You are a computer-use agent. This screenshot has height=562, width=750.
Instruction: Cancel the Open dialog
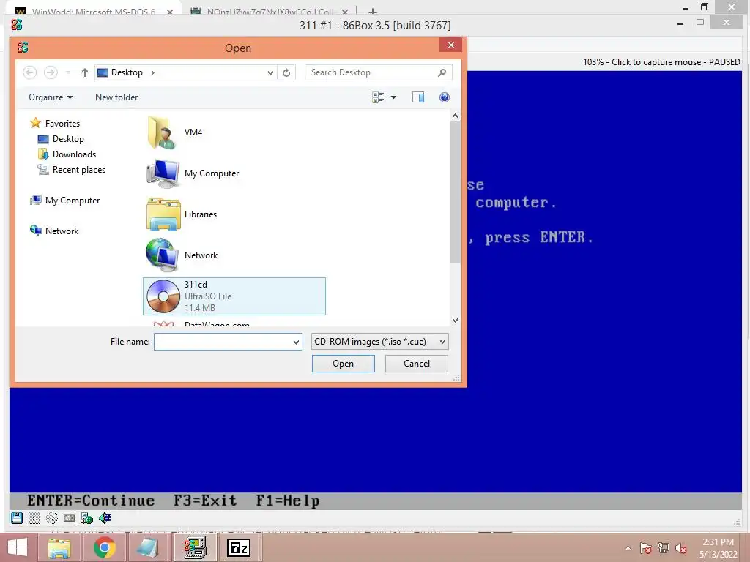coord(417,364)
